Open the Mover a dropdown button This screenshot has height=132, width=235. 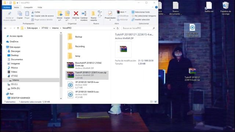click(x=59, y=16)
